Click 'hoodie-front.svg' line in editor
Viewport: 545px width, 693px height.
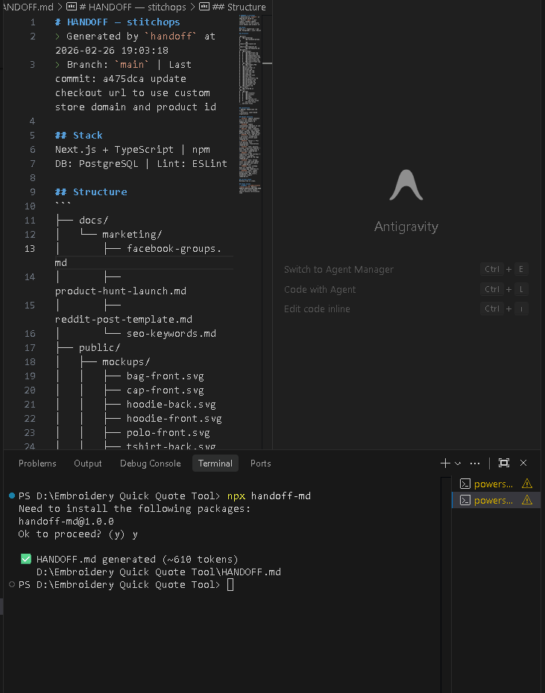click(x=174, y=418)
